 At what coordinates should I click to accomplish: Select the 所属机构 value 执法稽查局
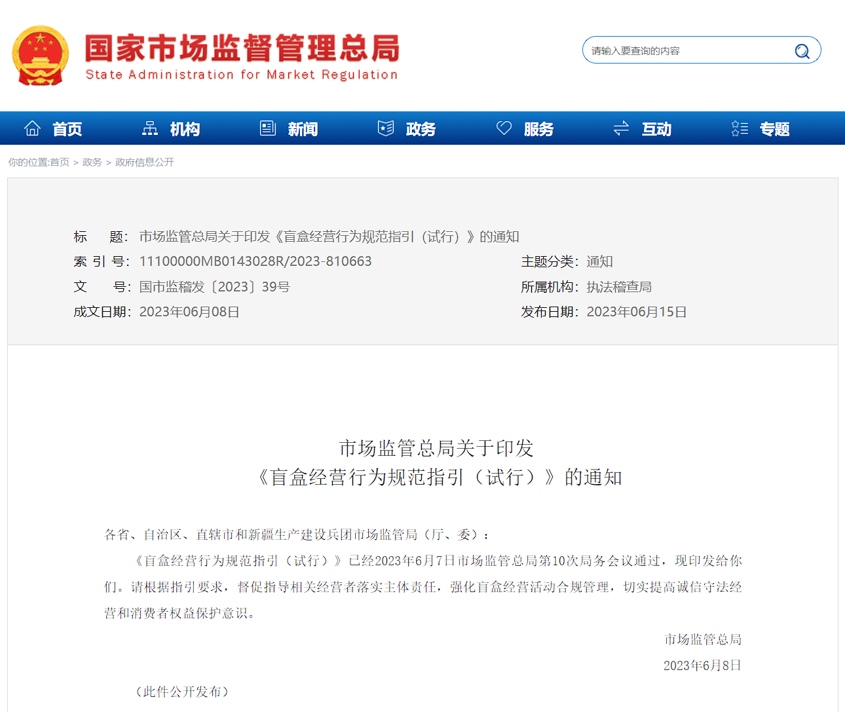tap(619, 287)
